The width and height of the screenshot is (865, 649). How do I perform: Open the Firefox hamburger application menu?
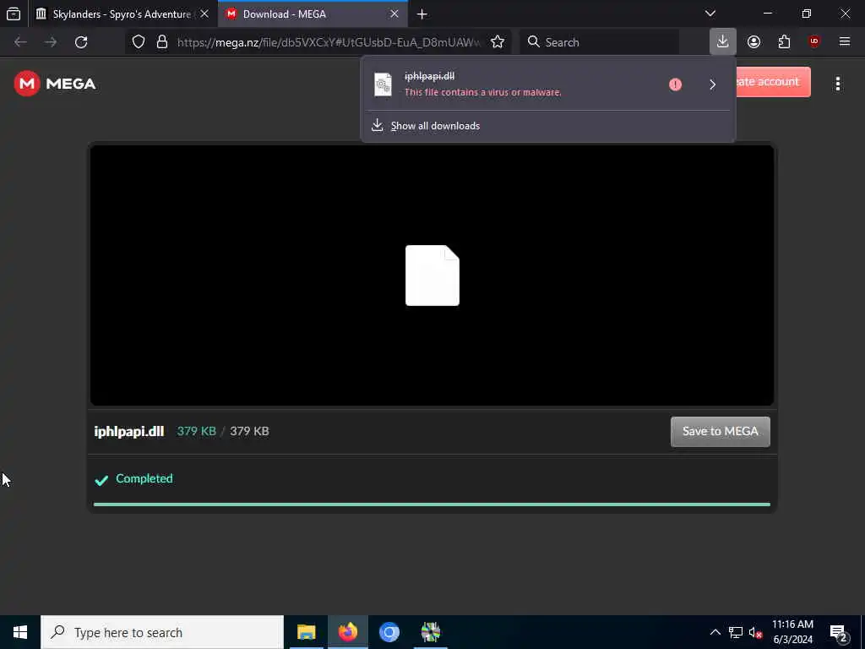click(845, 42)
